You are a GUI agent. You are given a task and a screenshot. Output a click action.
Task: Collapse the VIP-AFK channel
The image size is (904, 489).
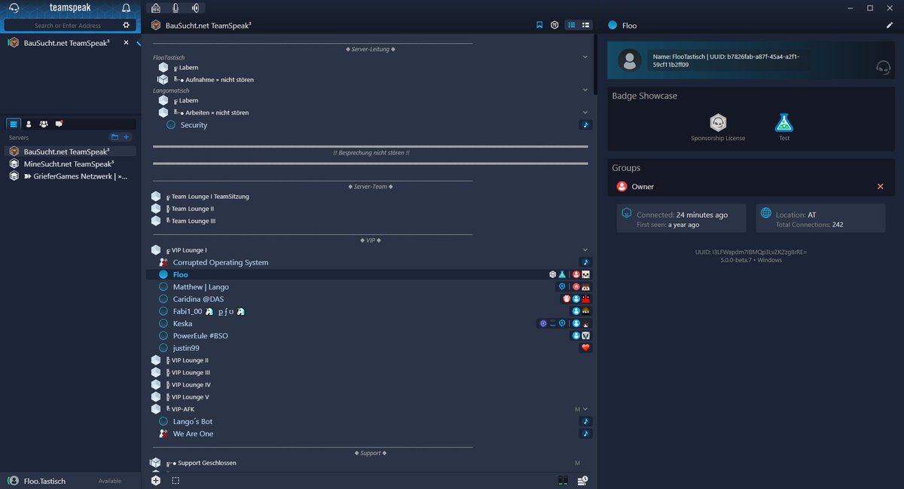(585, 409)
